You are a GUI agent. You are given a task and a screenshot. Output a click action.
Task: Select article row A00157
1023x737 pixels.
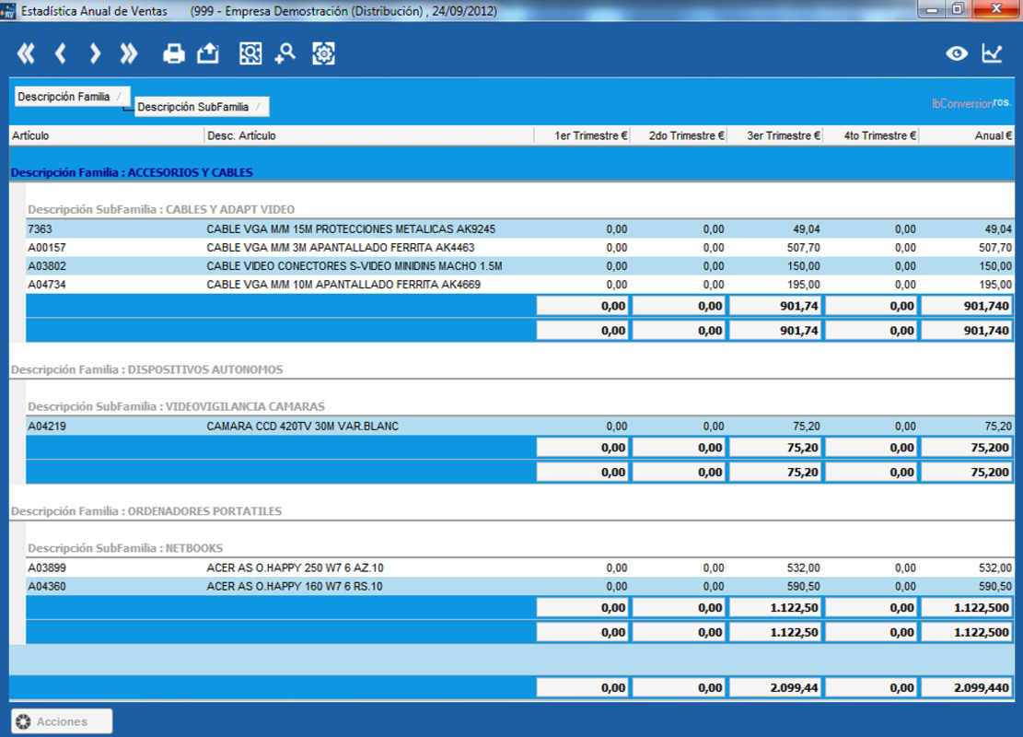point(519,248)
